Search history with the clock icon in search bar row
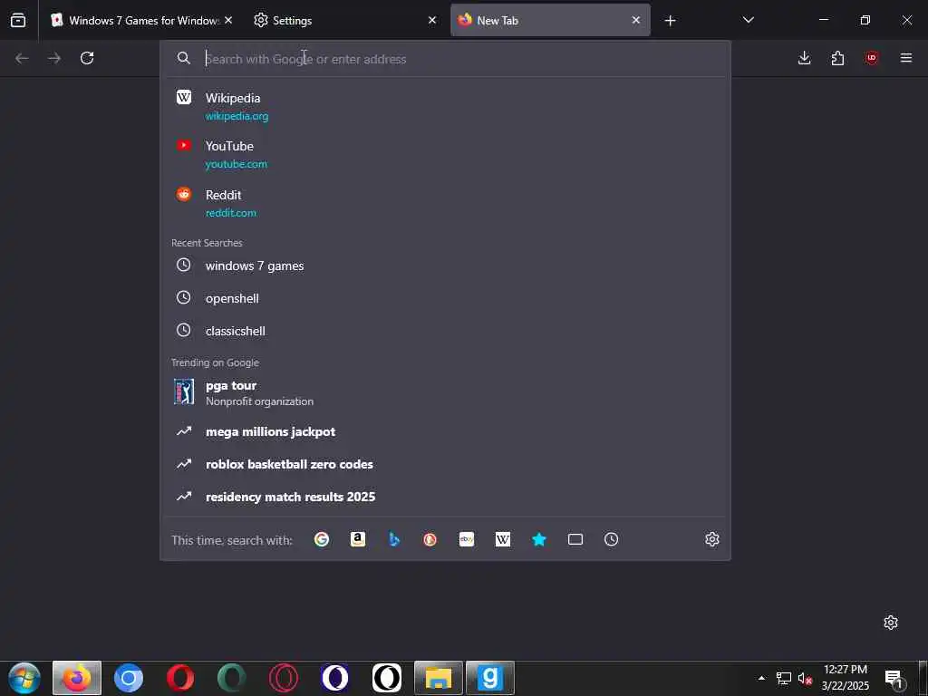Viewport: 928px width, 696px height. (612, 539)
